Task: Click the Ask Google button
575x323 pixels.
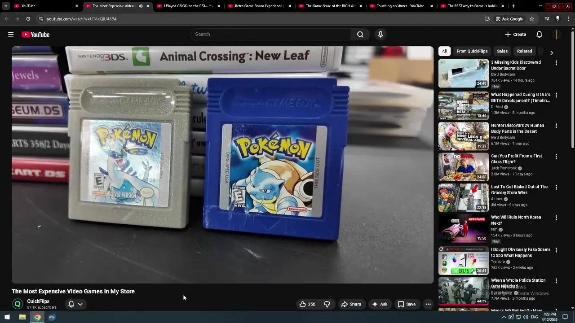Action: click(x=509, y=19)
